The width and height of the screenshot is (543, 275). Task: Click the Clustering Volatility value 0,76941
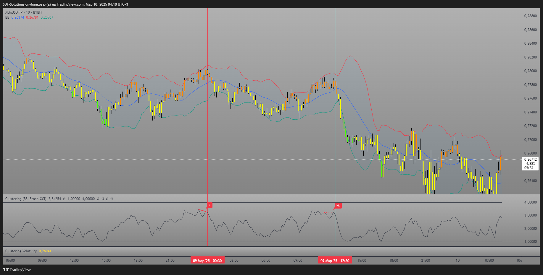tap(45, 251)
